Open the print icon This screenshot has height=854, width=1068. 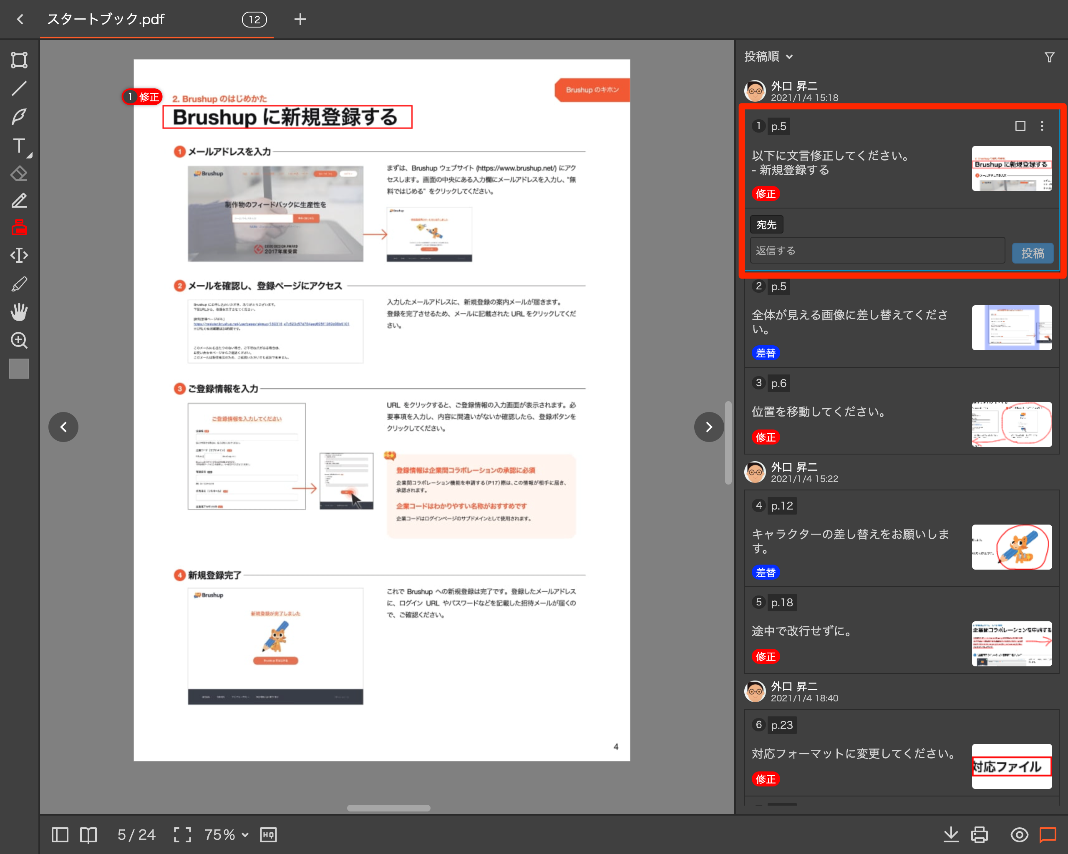pyautogui.click(x=979, y=835)
